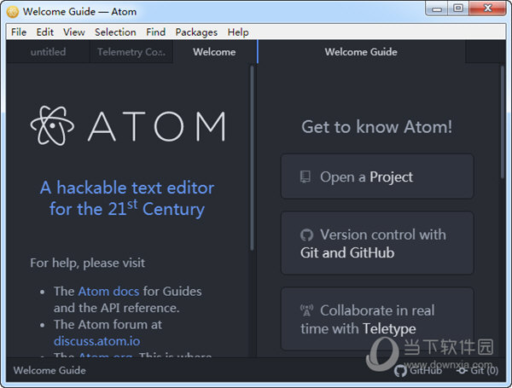Click the For help, please visit text
Viewport: 512px width, 388px height.
[88, 263]
